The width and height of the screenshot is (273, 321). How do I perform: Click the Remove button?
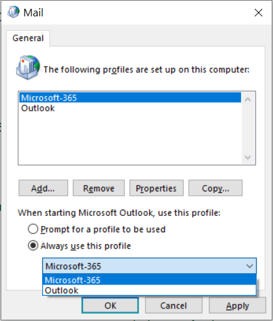tap(99, 188)
